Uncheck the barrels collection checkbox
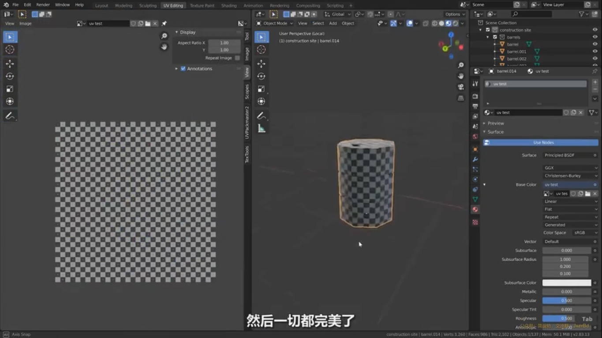The width and height of the screenshot is (602, 338). [x=495, y=37]
